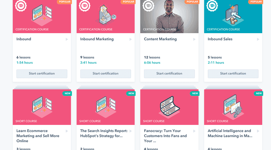
Task: Click the play arrow beside Inbound Sales
Action: 258,39
